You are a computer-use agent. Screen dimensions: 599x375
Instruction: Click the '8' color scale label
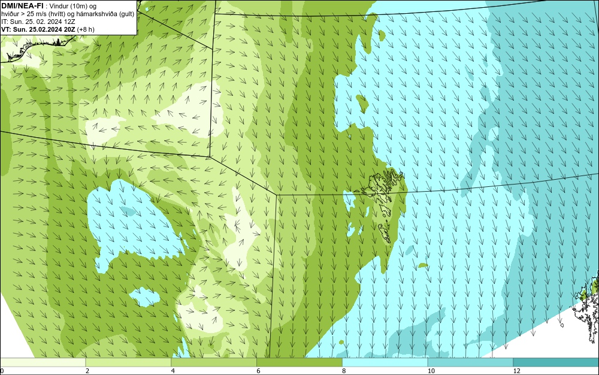(x=344, y=371)
